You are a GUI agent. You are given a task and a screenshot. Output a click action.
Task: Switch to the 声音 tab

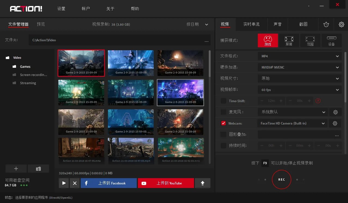[278, 24]
